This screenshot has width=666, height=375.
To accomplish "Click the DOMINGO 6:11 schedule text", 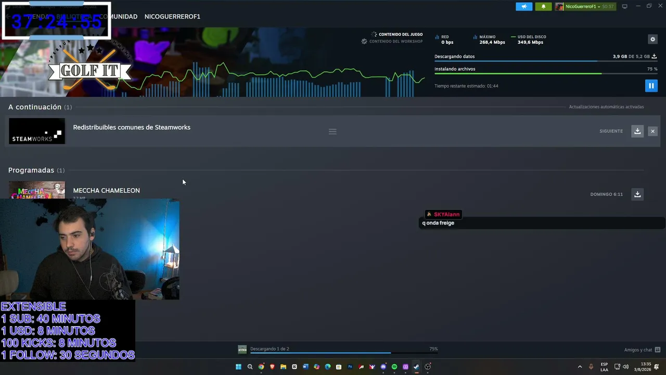I will tap(606, 194).
